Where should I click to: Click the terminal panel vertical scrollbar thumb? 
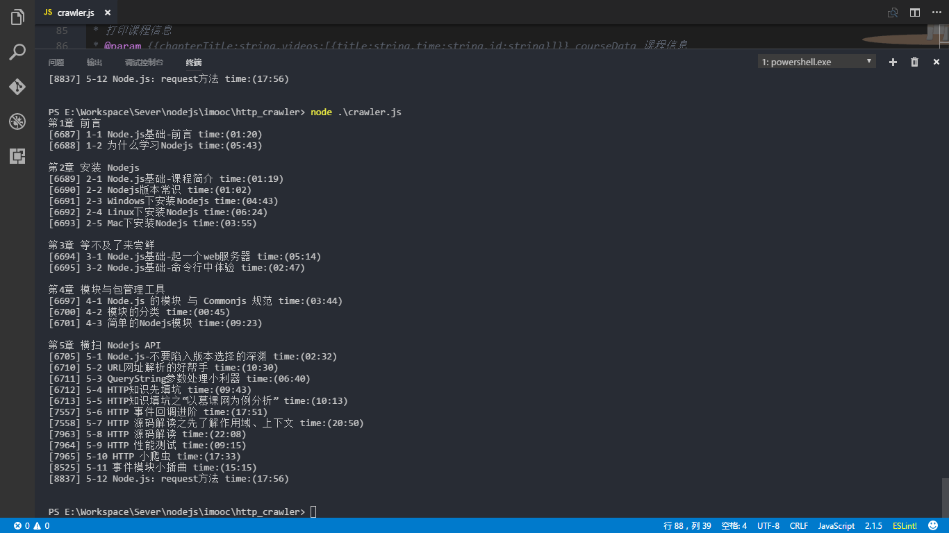945,497
